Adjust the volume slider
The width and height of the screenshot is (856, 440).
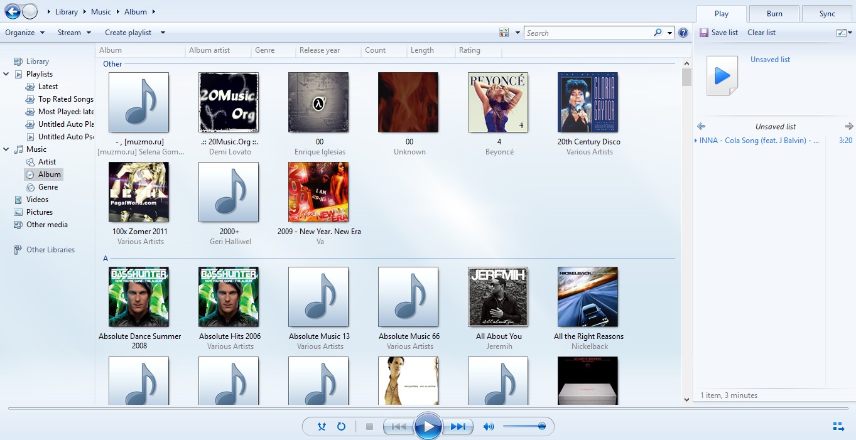524,427
